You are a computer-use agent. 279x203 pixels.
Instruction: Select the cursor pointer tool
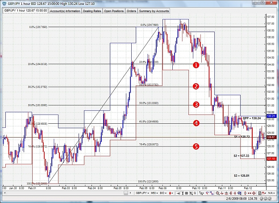pos(201,193)
